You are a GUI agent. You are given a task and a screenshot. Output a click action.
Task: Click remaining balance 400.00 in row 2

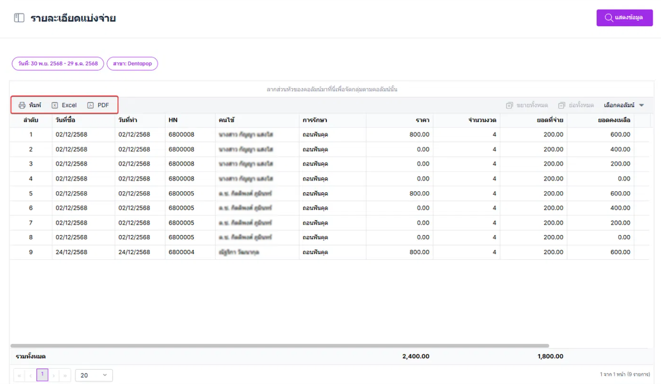pos(620,149)
